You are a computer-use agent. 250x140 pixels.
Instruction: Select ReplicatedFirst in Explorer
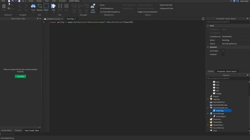[217, 102]
